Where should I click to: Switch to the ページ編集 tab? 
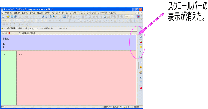[11, 28]
